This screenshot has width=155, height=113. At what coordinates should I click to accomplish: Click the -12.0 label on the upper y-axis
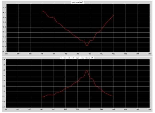click(x=4, y=47)
